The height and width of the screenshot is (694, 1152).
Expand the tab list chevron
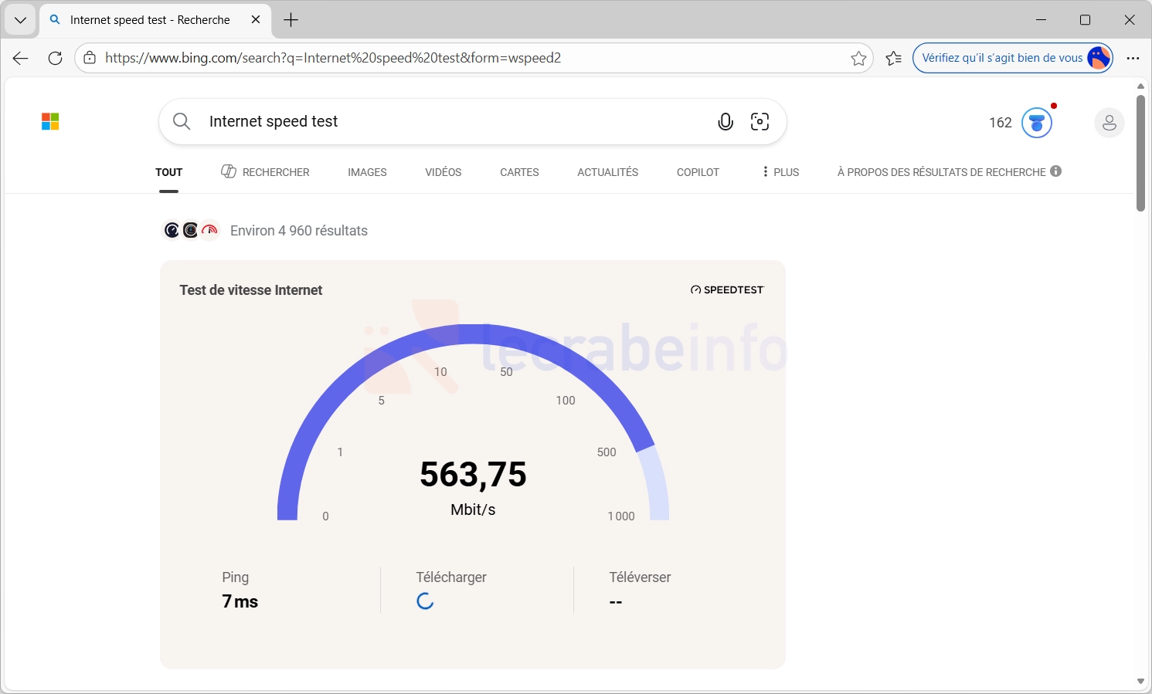point(21,20)
